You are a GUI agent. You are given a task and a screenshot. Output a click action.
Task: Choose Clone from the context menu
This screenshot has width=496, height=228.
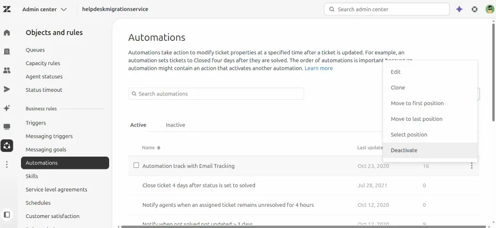pyautogui.click(x=430, y=88)
